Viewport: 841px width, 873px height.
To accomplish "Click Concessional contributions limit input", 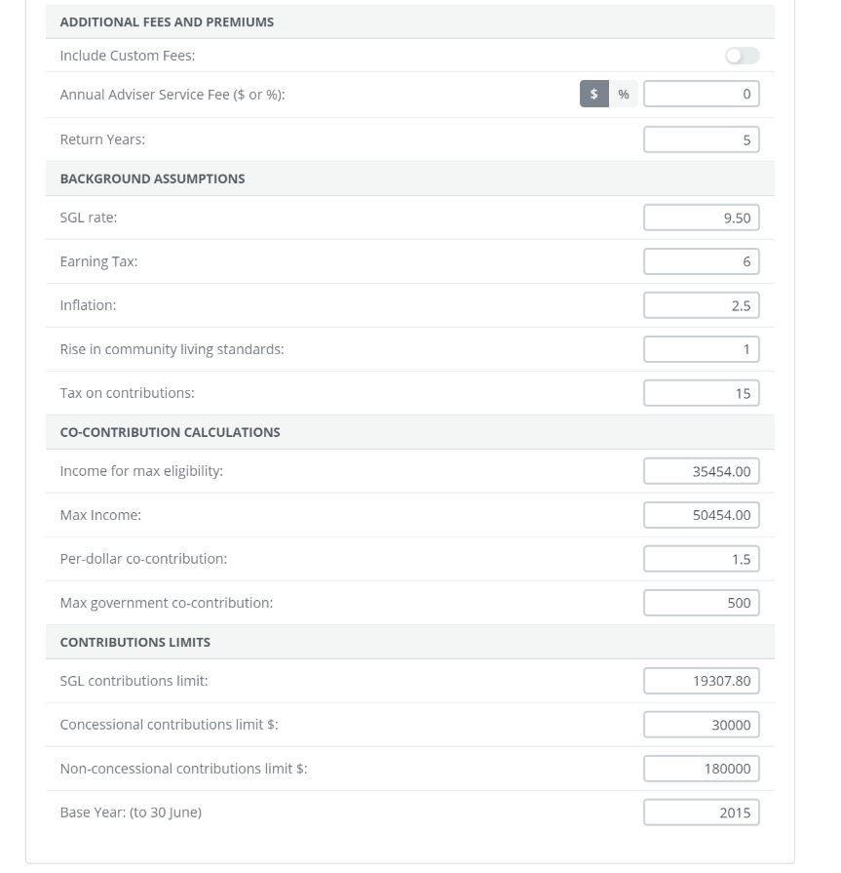I will click(x=701, y=725).
